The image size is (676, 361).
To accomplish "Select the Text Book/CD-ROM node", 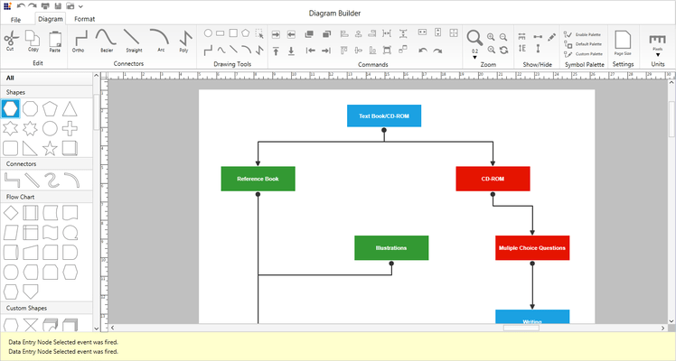I will click(384, 116).
